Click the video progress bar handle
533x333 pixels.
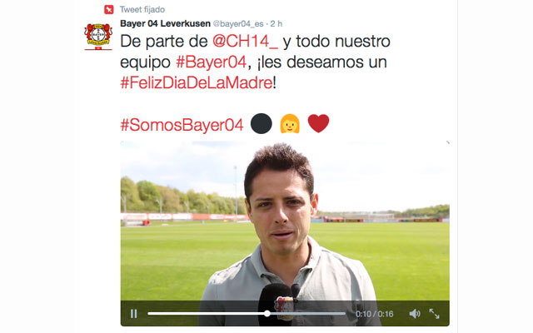point(267,314)
